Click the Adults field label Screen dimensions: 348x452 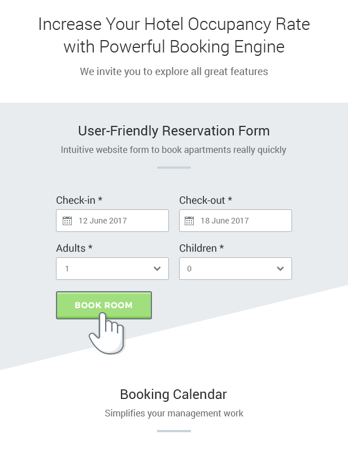(x=74, y=248)
